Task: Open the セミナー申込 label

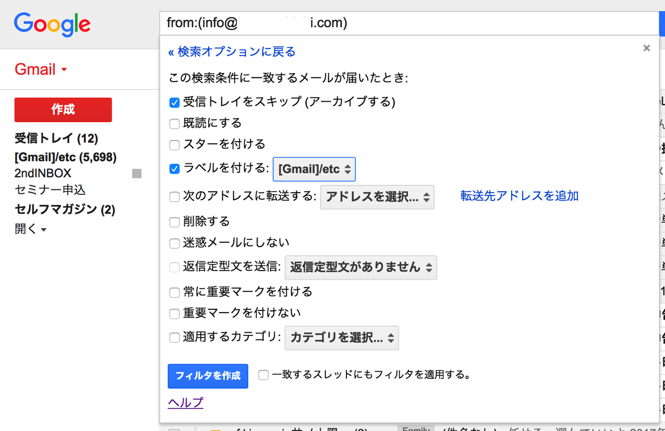Action: click(50, 189)
